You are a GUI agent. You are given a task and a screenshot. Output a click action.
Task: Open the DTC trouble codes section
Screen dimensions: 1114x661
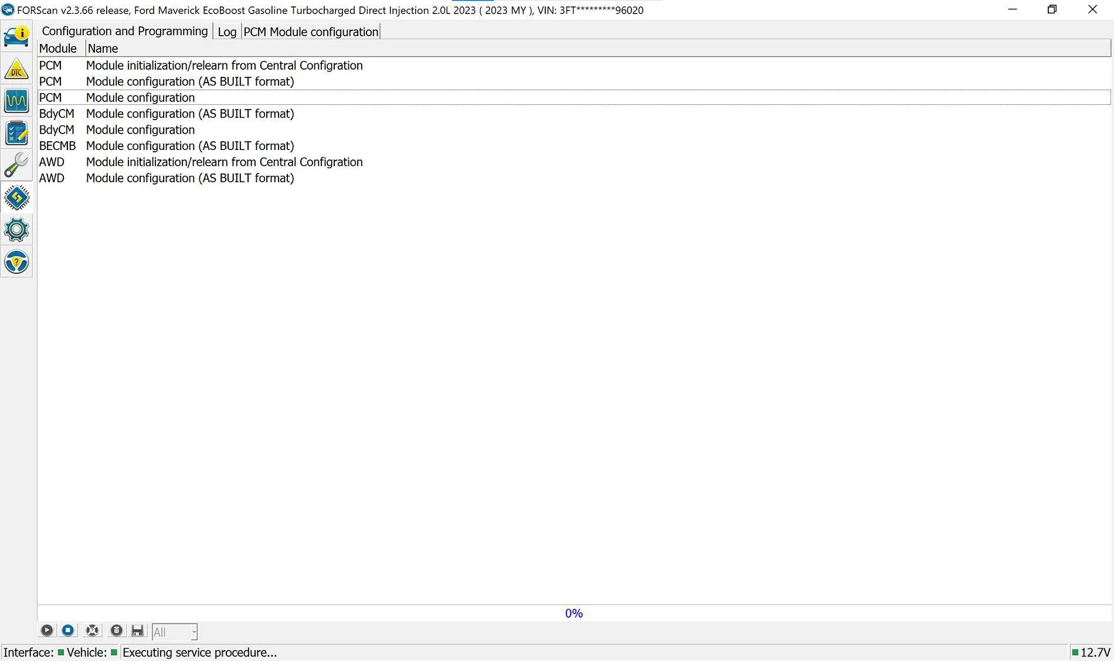tap(16, 69)
